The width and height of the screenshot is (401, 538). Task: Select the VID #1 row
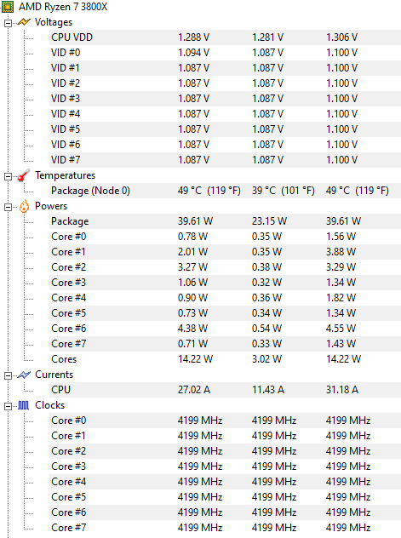tap(225, 68)
